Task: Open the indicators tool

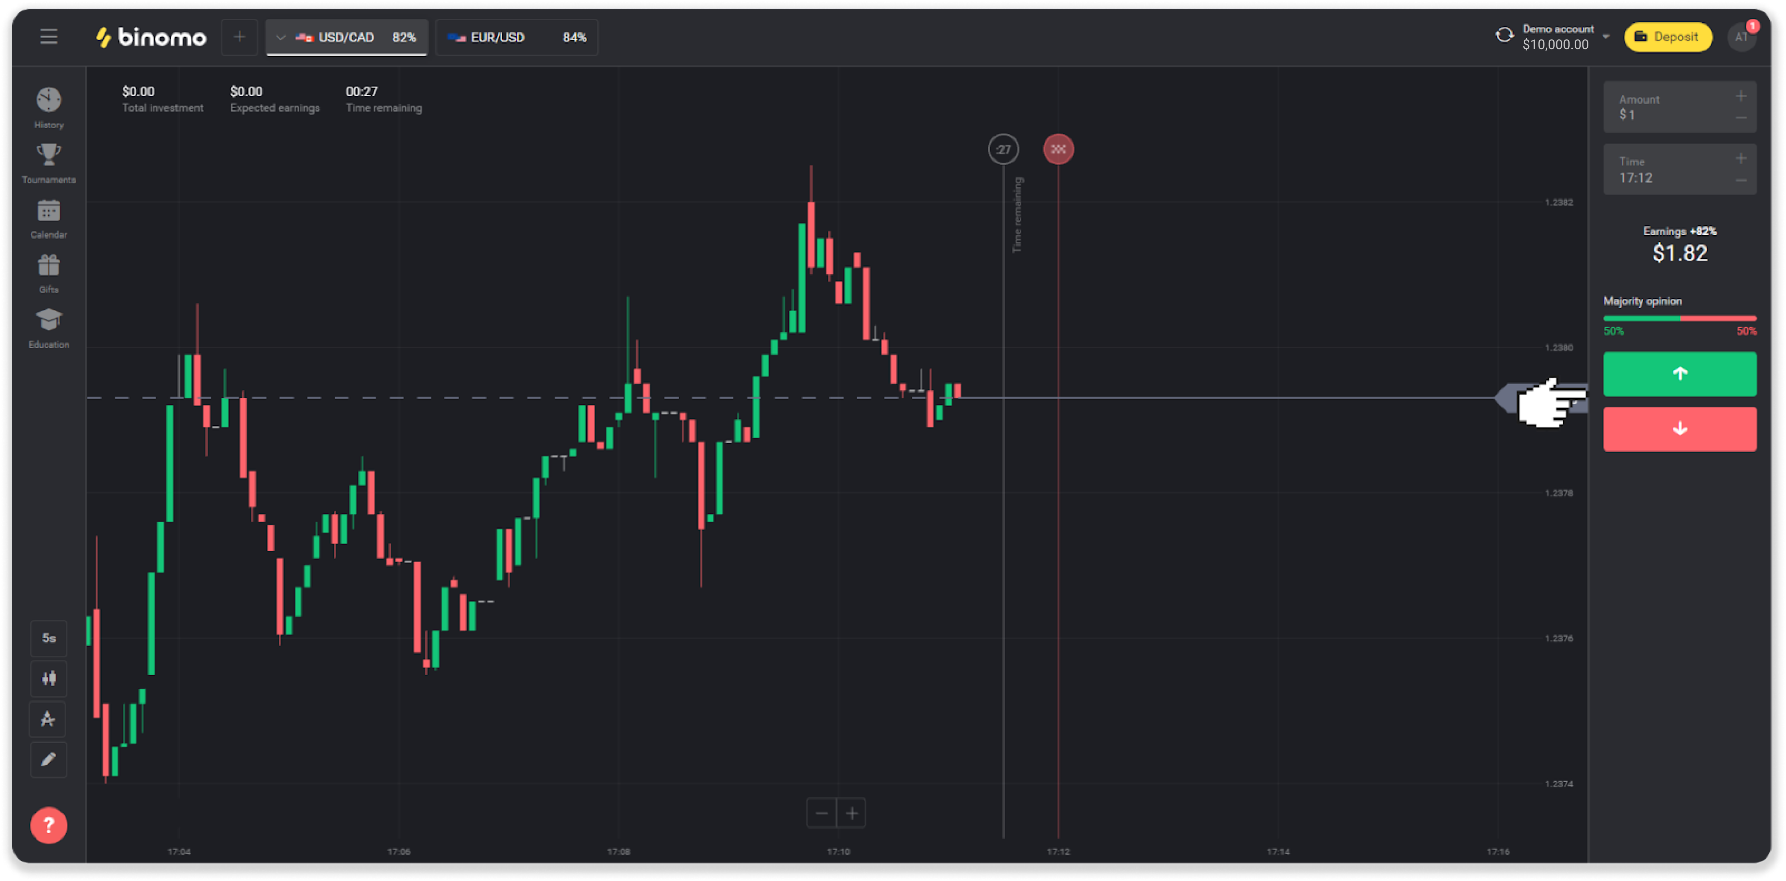Action: click(48, 719)
